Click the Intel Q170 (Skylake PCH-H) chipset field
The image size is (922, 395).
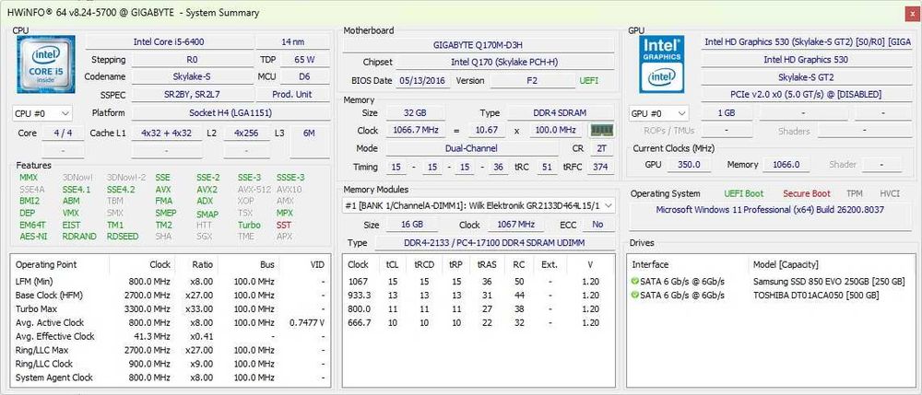click(x=505, y=63)
